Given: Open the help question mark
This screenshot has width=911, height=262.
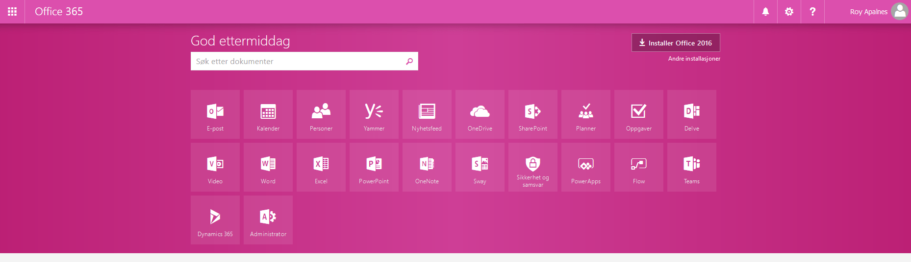Looking at the screenshot, I should click(x=812, y=12).
